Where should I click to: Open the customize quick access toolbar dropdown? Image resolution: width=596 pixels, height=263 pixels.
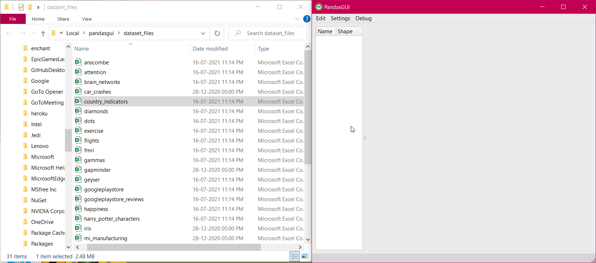coord(38,7)
